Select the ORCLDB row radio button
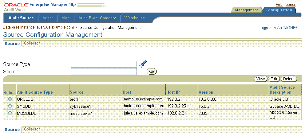 click(x=10, y=99)
